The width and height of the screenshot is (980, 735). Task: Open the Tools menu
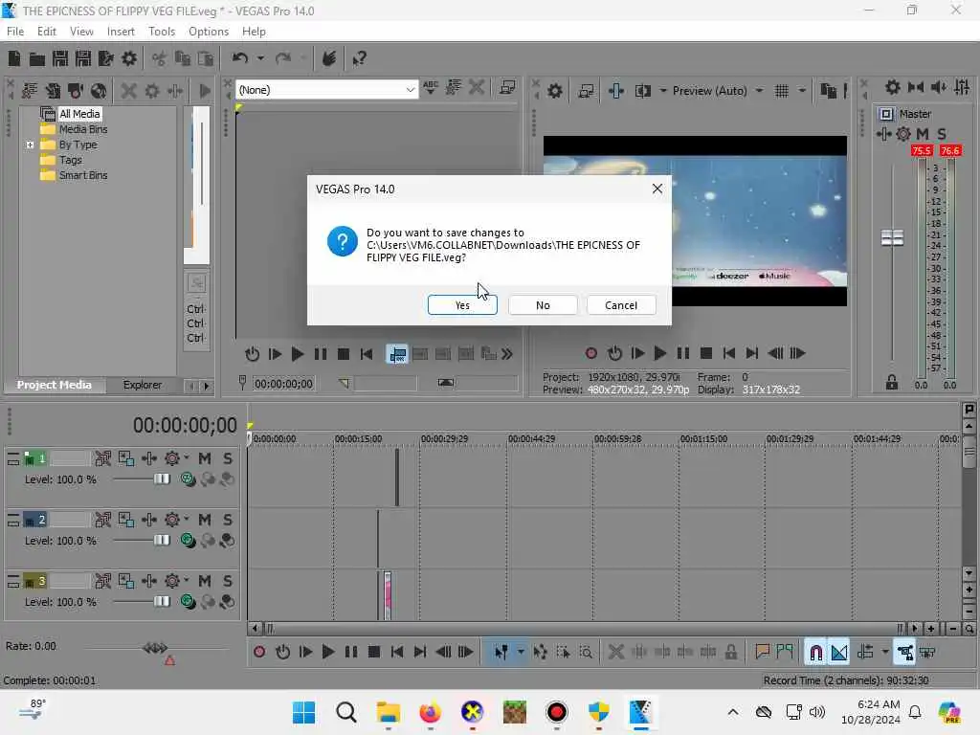coord(161,32)
